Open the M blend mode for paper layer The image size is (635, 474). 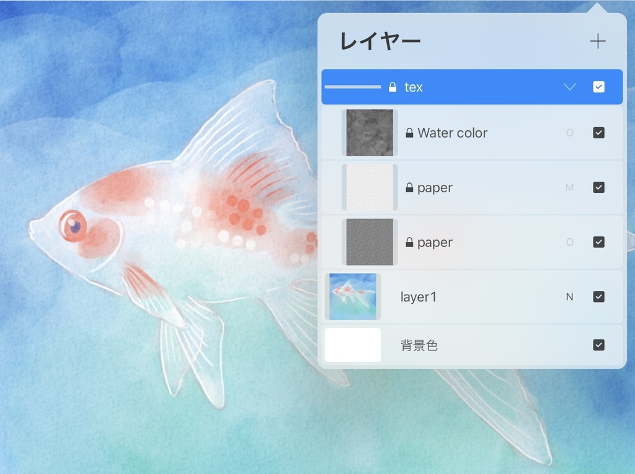point(570,187)
